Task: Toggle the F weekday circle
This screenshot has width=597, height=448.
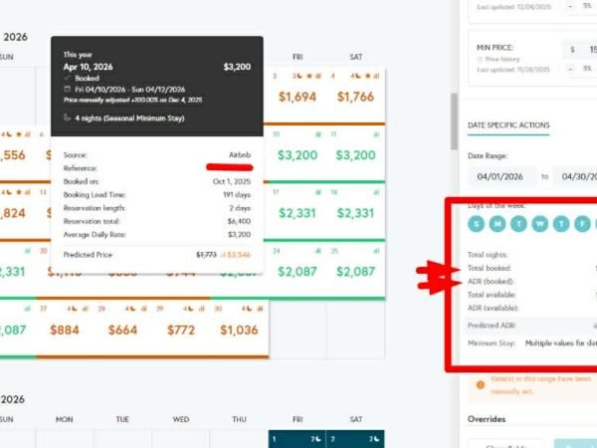Action: [582, 224]
